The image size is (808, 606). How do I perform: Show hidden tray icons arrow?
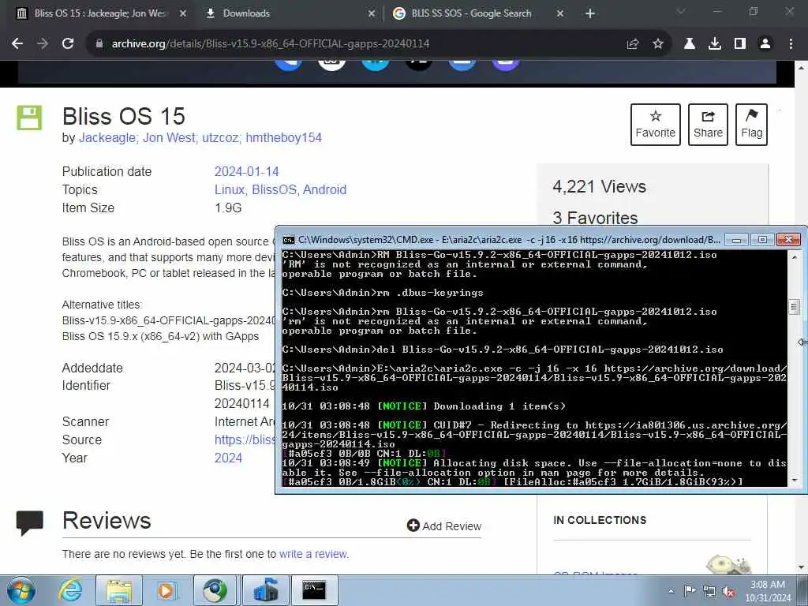click(x=671, y=591)
